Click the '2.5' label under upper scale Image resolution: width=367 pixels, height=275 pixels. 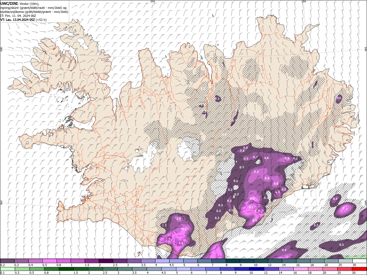coord(115,265)
